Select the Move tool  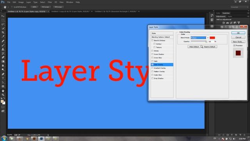[3, 16]
